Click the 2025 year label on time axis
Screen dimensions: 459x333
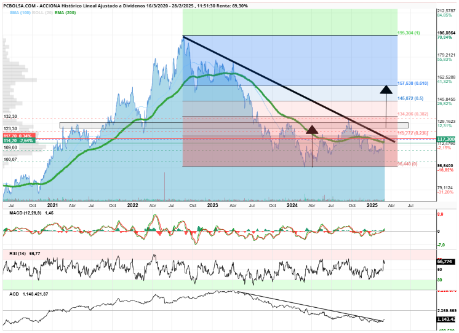(x=372, y=205)
